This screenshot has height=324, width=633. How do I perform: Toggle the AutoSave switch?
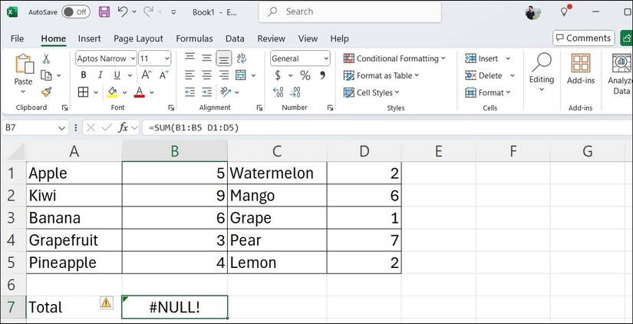75,12
